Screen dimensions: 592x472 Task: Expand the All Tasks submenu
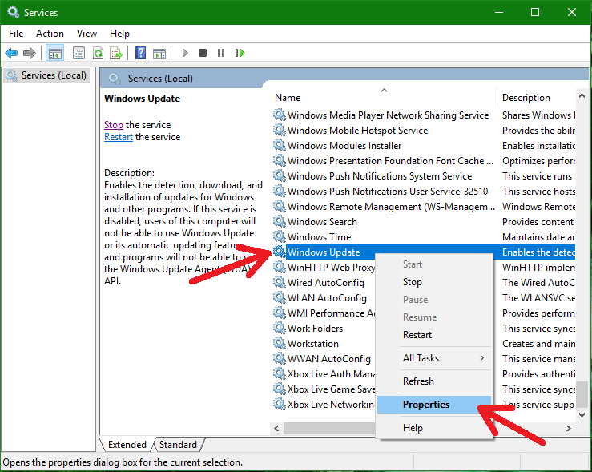click(434, 358)
